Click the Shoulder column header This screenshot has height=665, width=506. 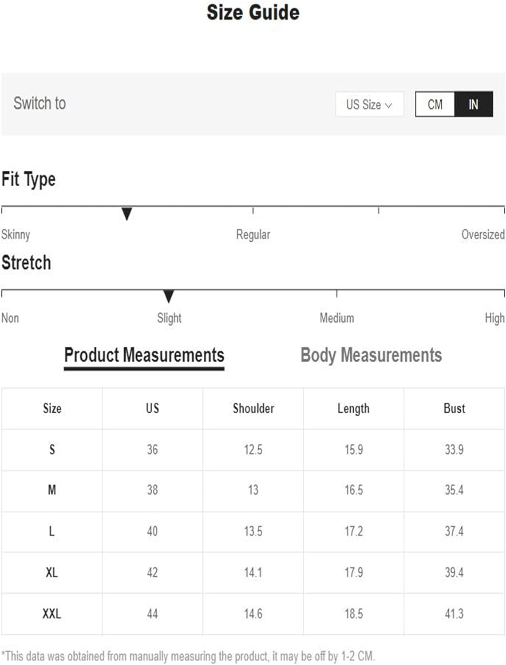253,408
